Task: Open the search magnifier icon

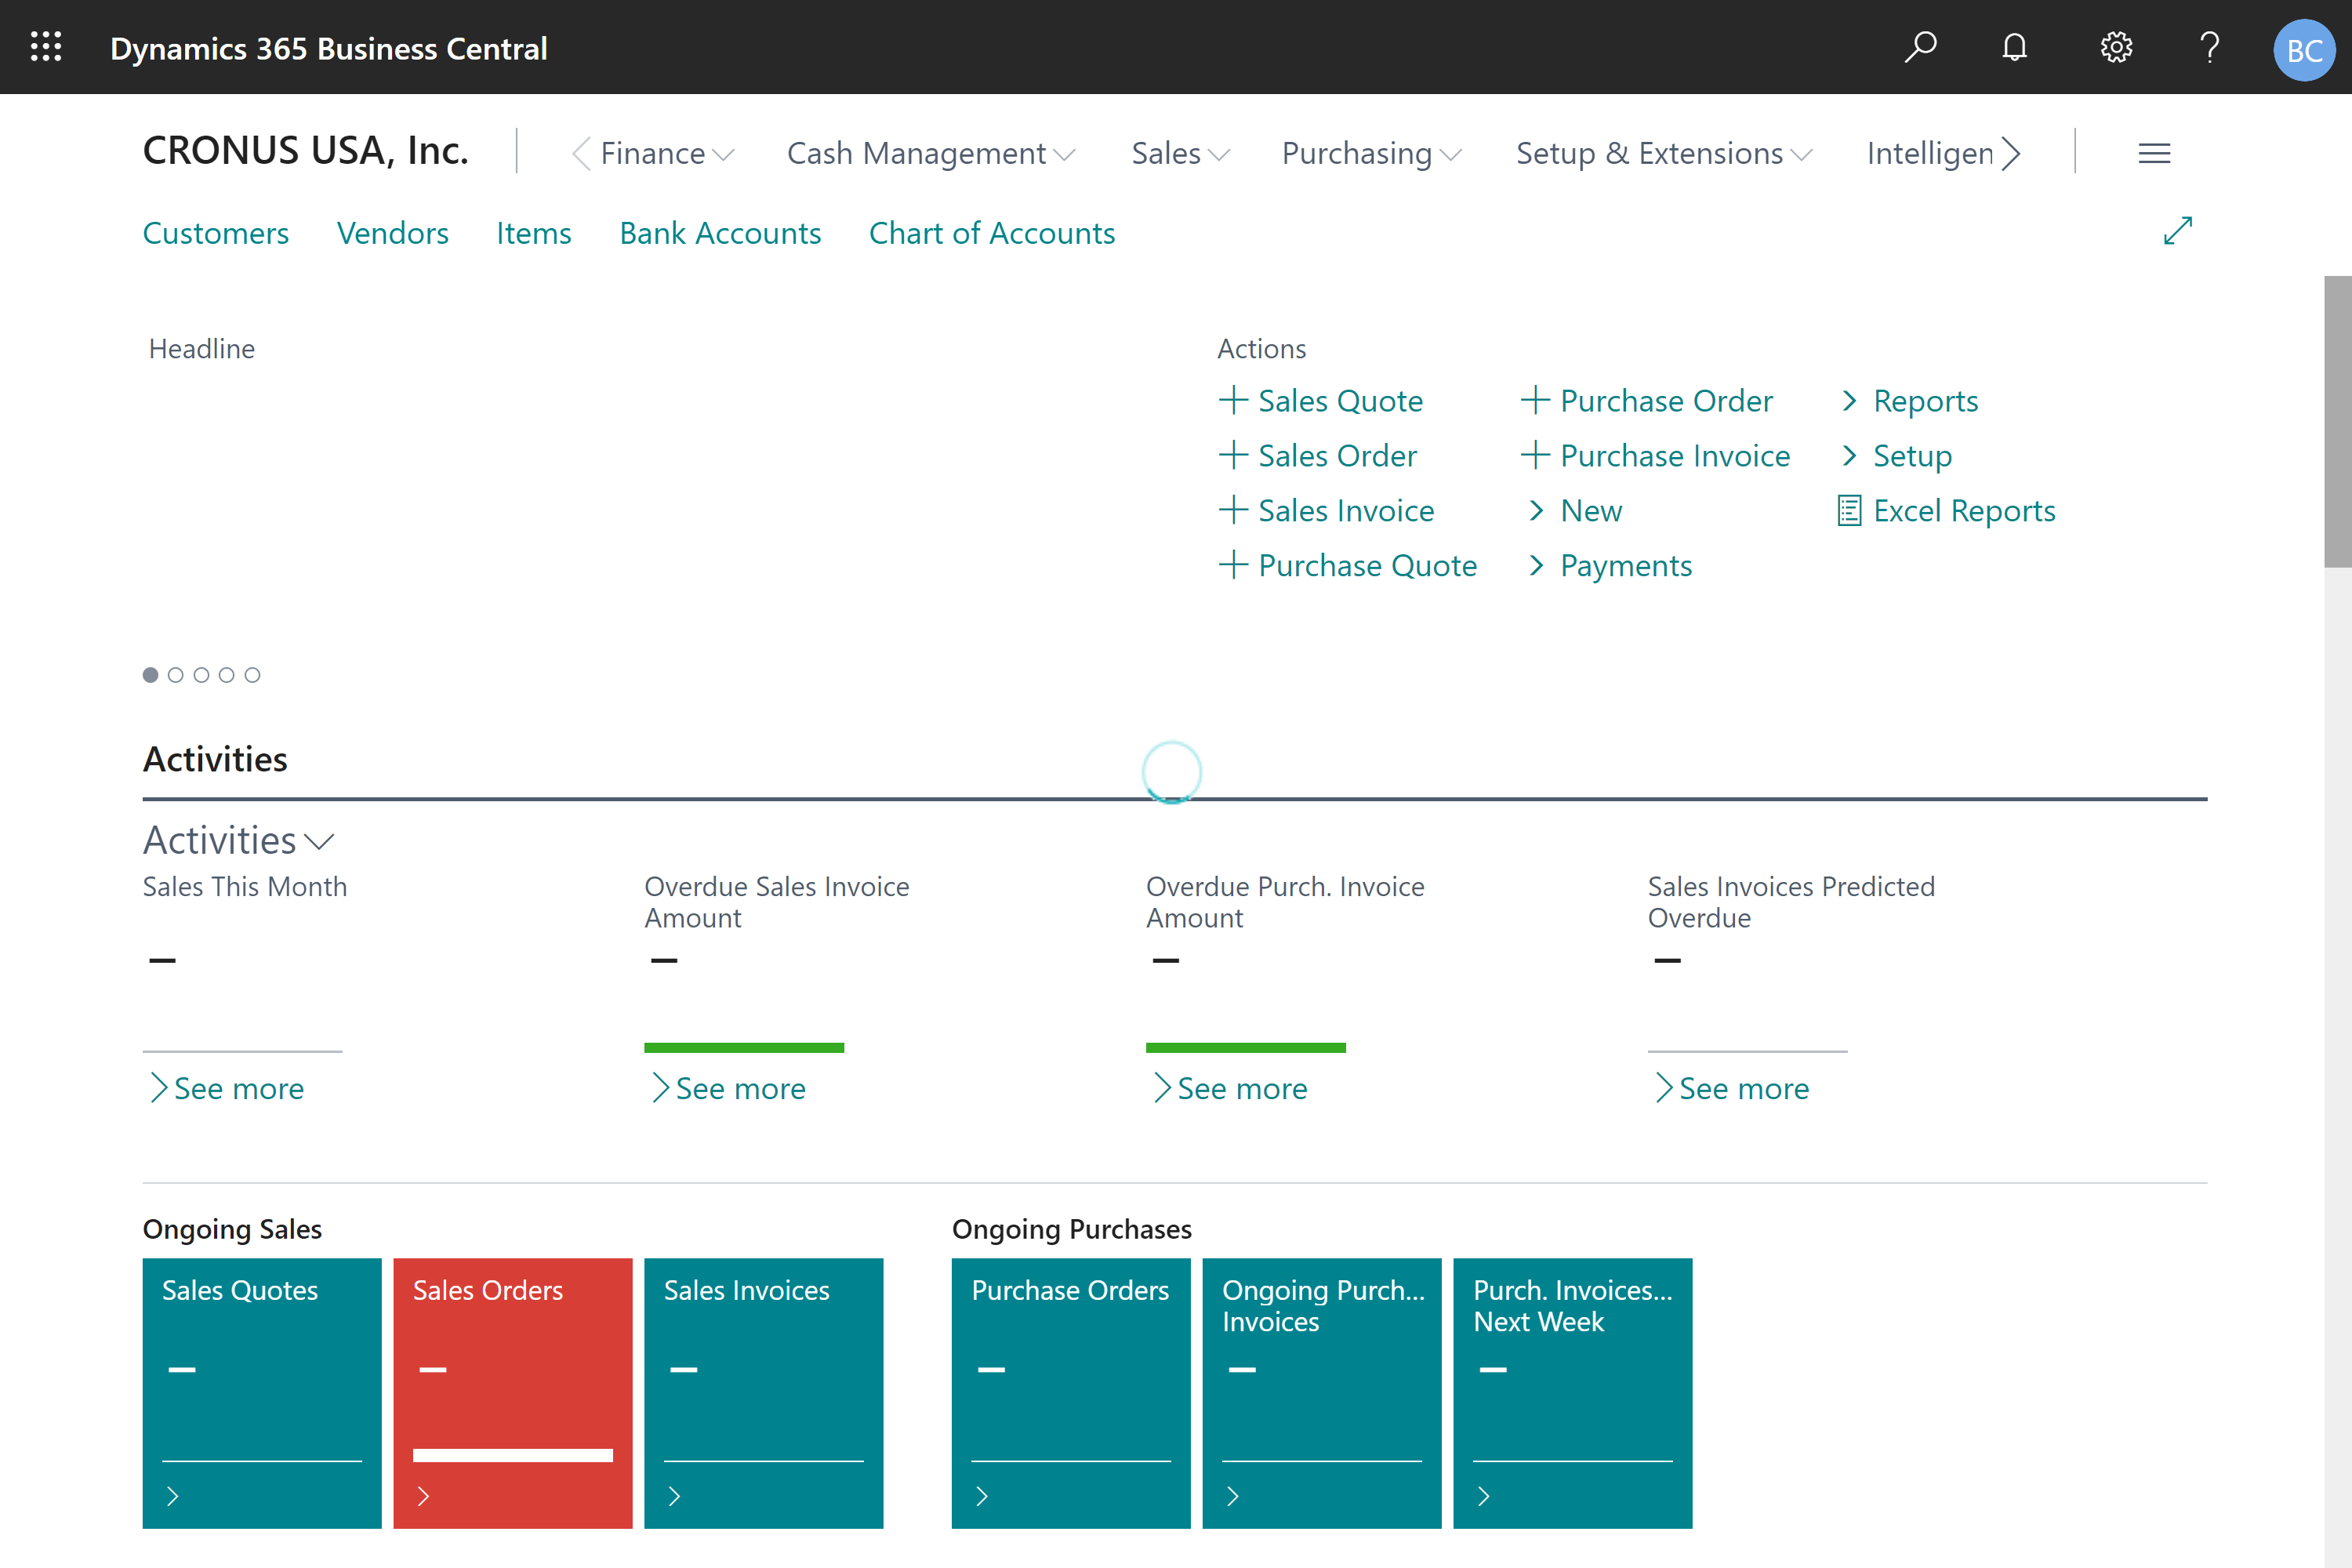Action: tap(1920, 47)
